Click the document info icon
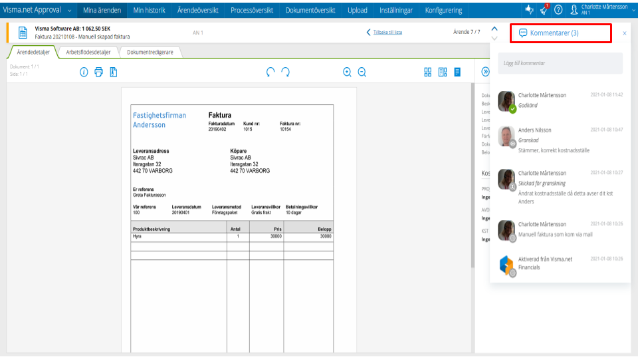 [84, 72]
